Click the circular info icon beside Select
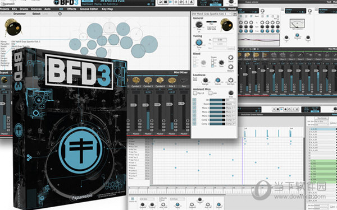Image resolution: width=337 pixels, height=210 pixels. 60,13
